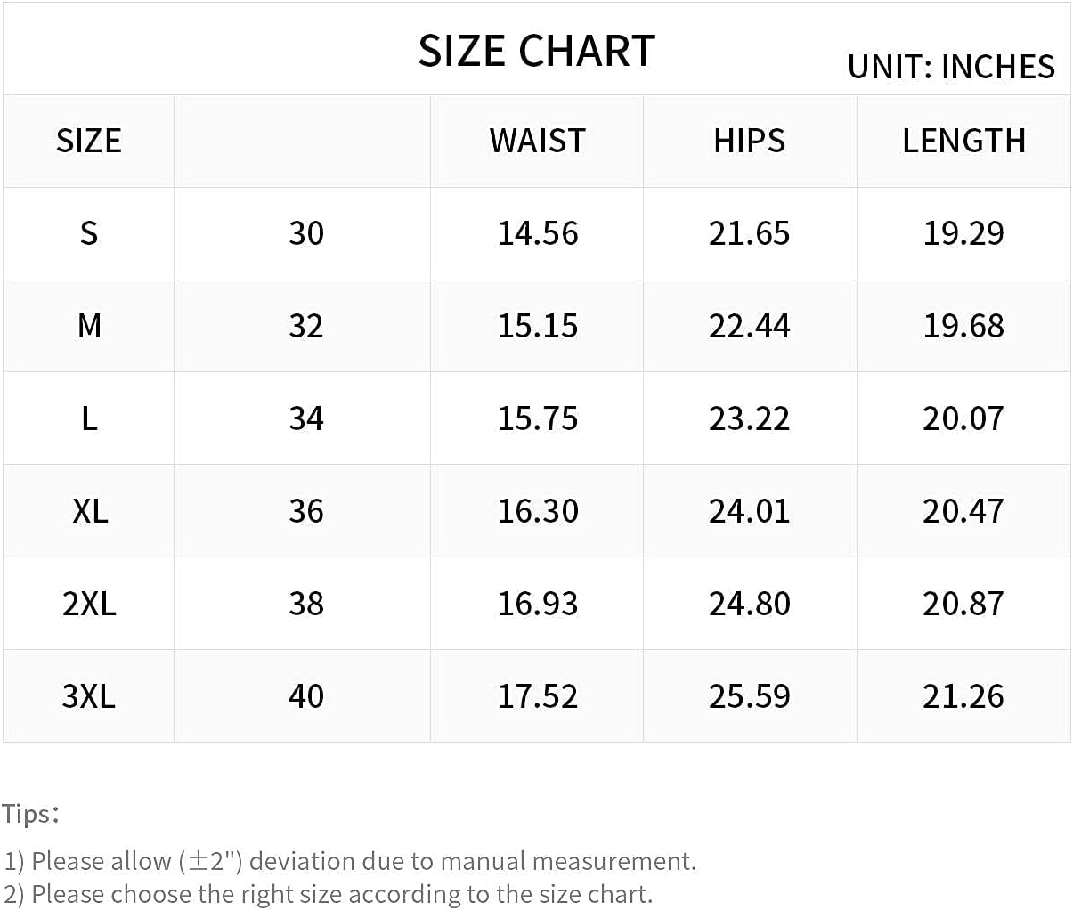
Task: Select the 3XL size row label
Action: [89, 696]
